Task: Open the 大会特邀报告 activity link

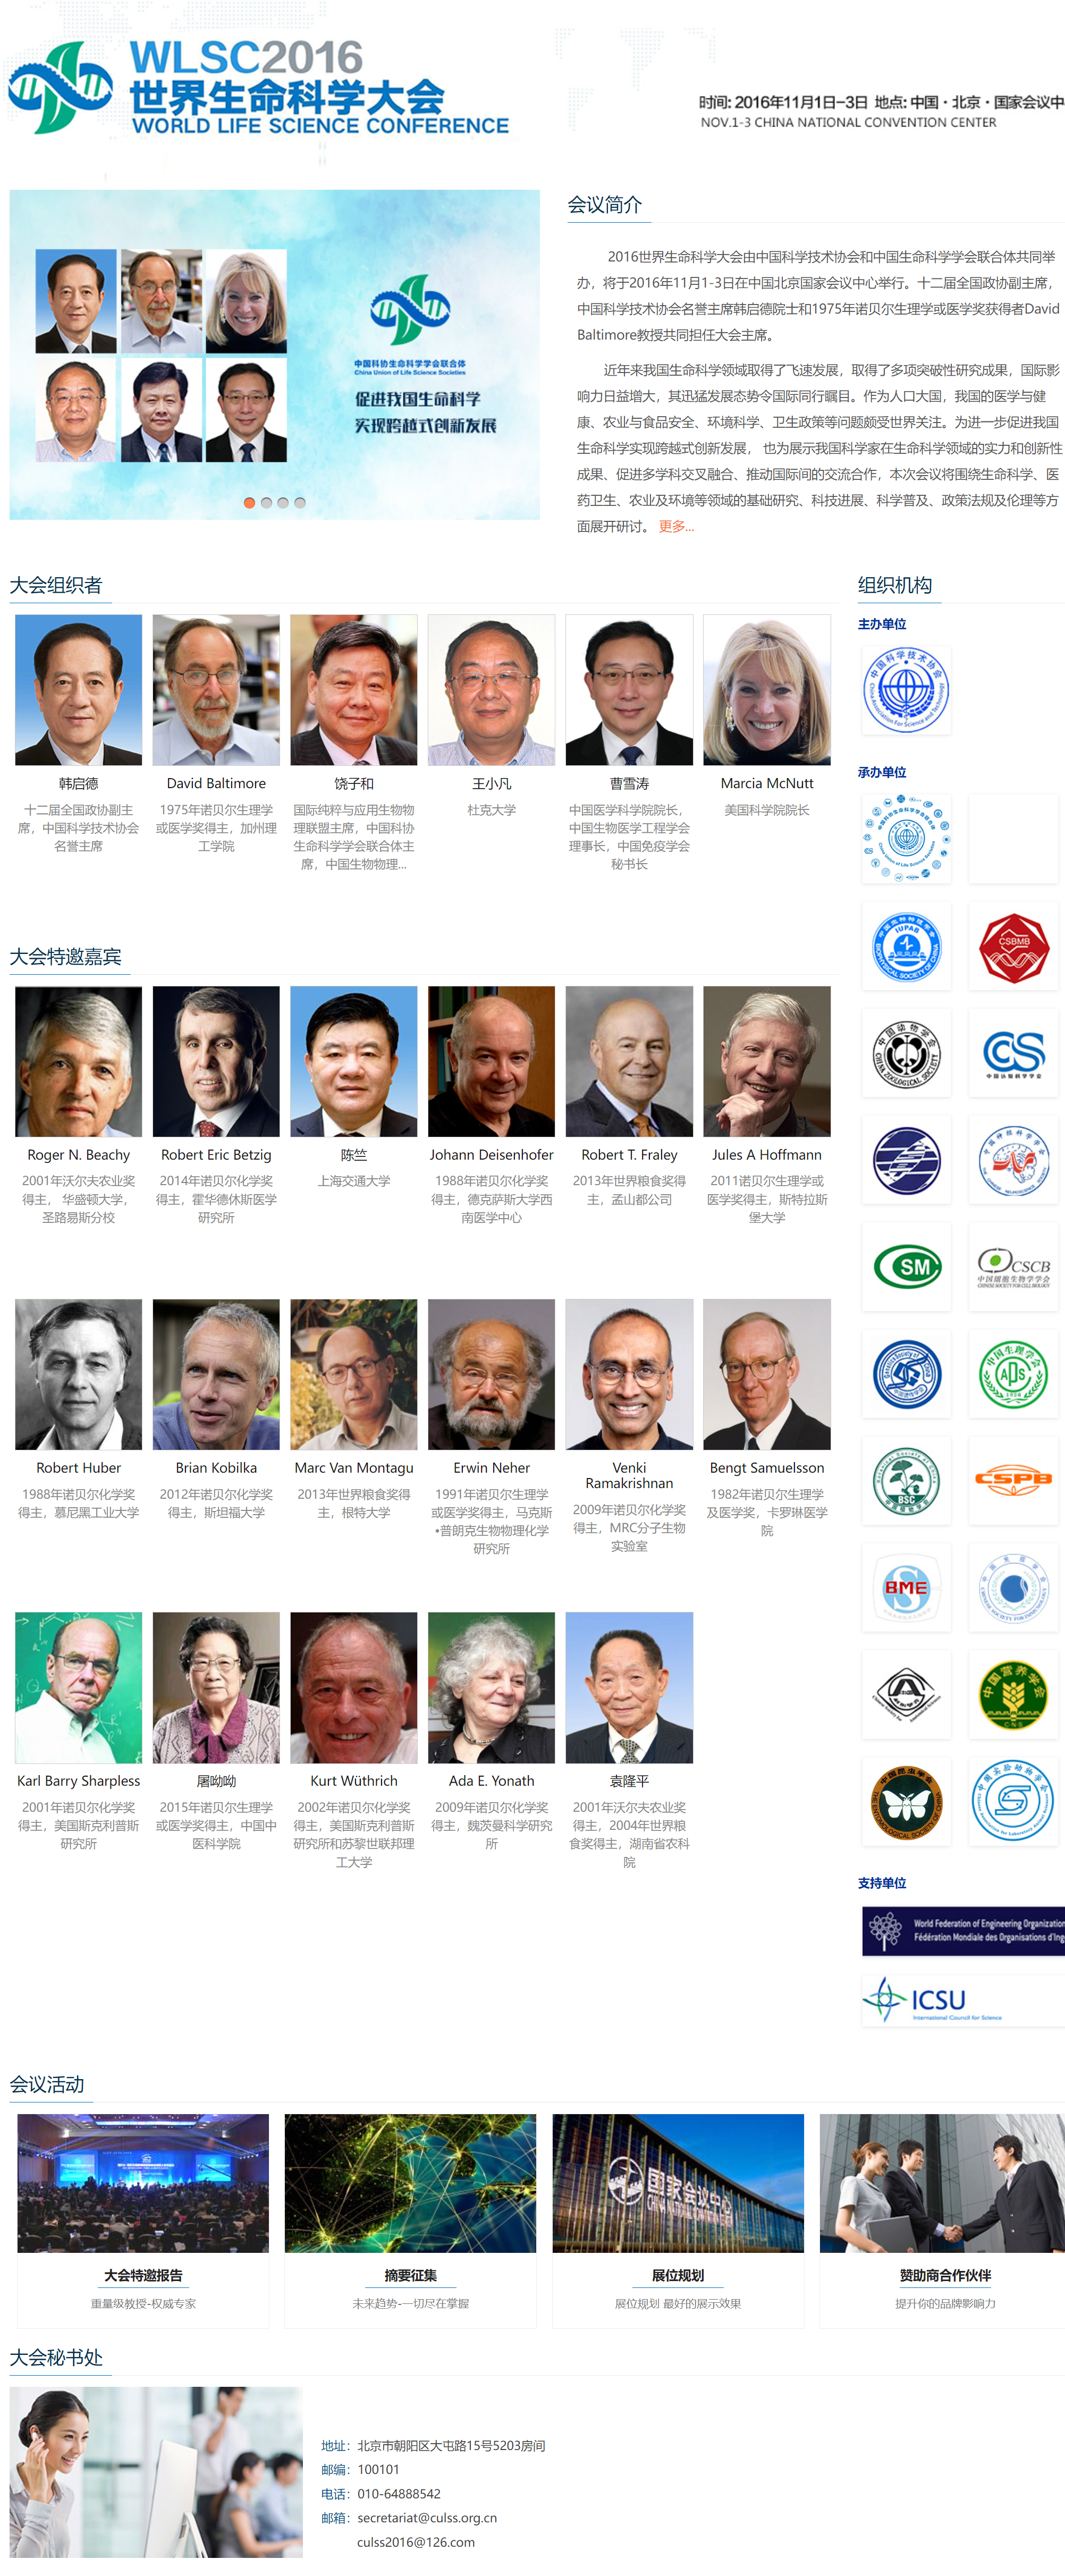Action: [143, 2275]
